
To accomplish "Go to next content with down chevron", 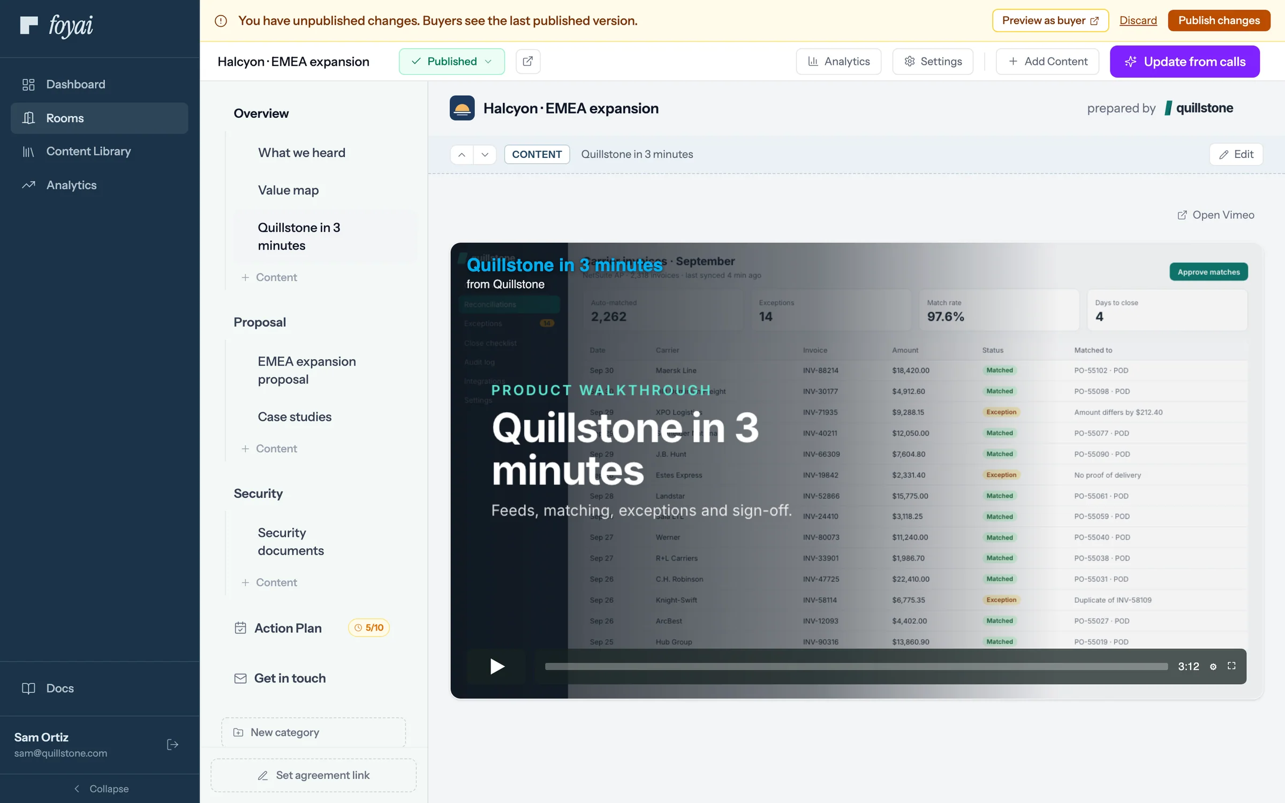I will coord(485,155).
